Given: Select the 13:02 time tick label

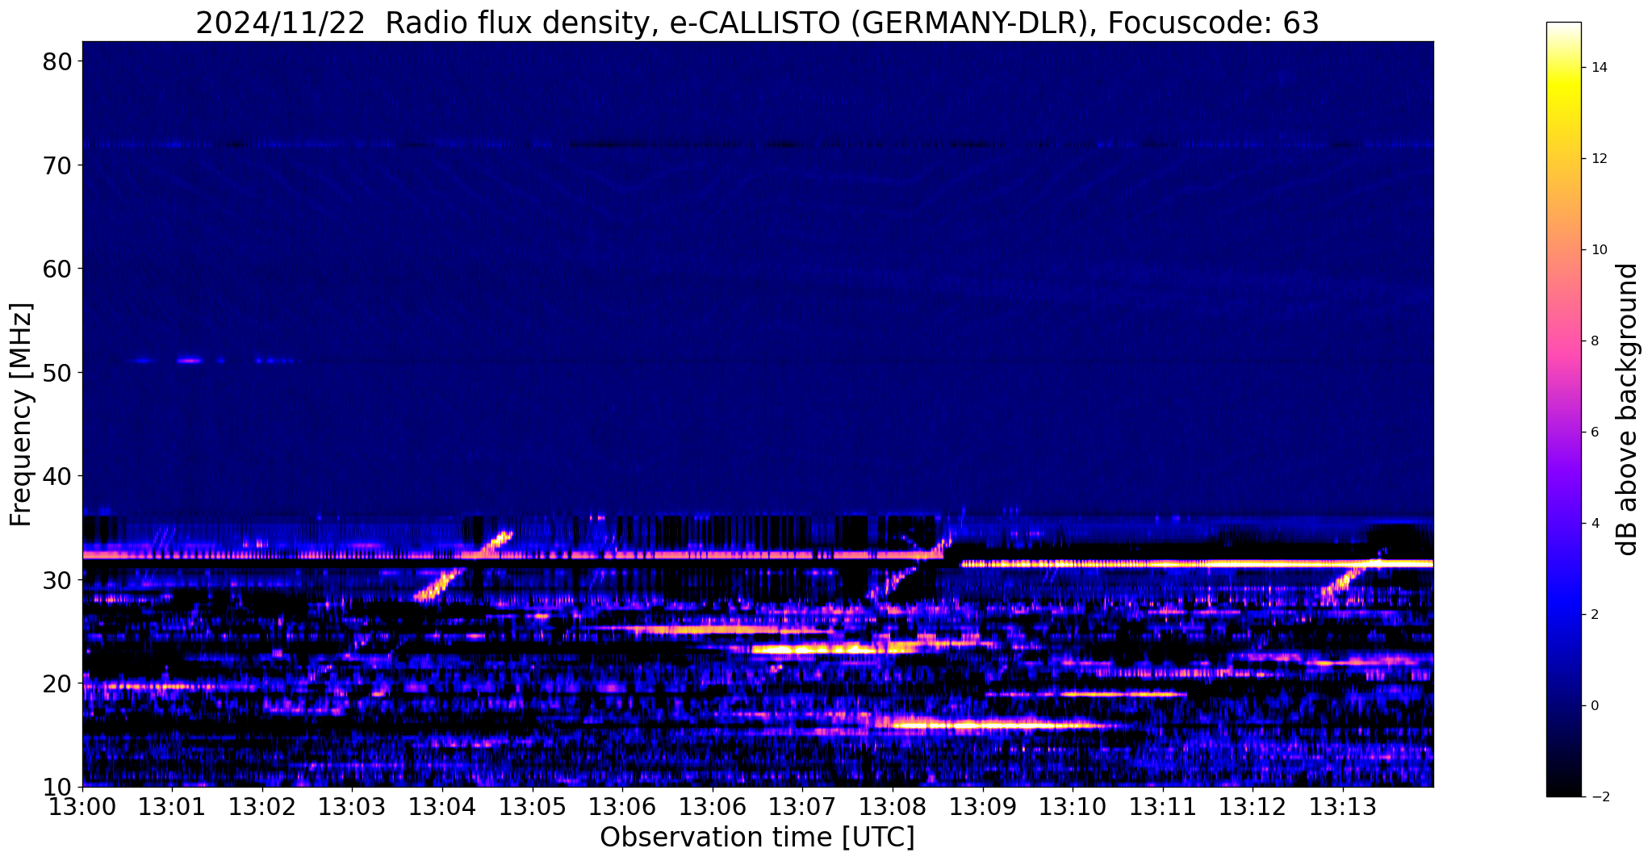Looking at the screenshot, I should click(262, 807).
